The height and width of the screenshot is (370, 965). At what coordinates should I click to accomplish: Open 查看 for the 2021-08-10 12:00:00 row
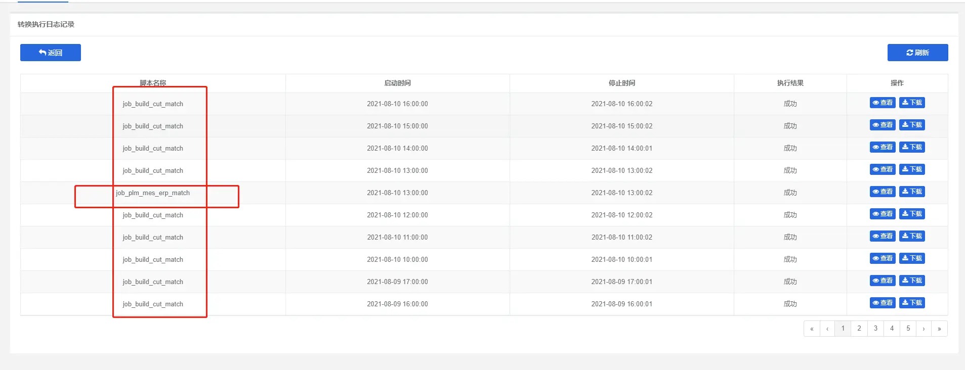click(883, 214)
